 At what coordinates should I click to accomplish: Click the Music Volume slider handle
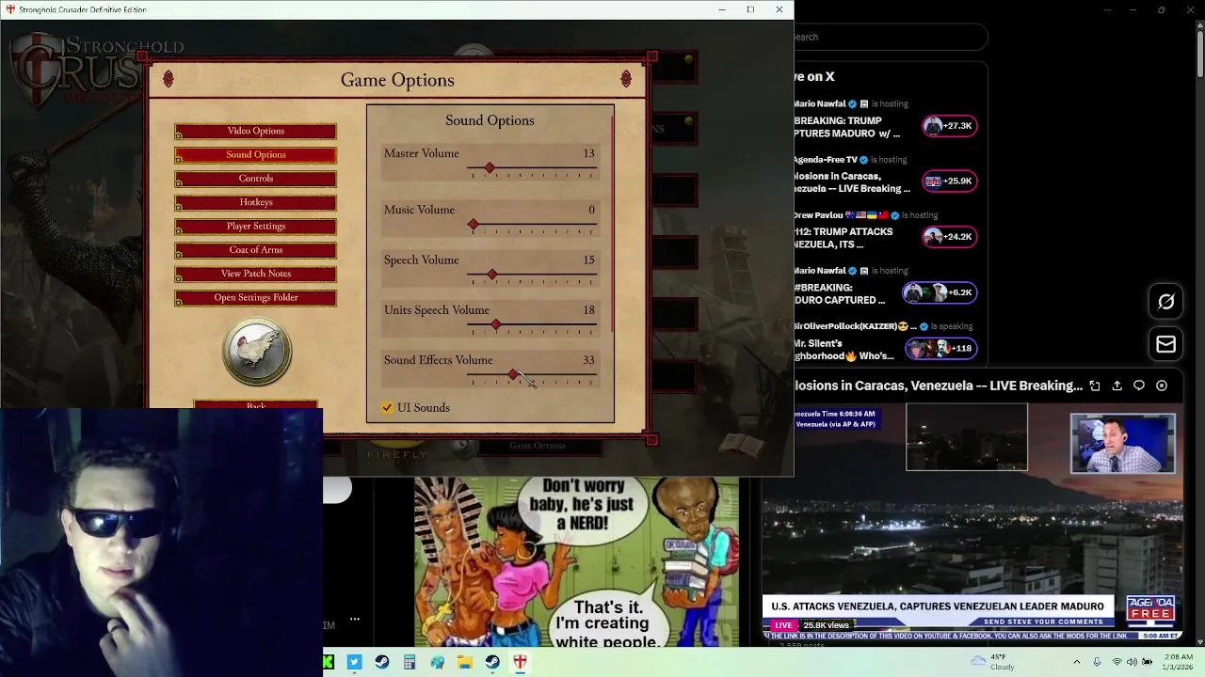(474, 224)
